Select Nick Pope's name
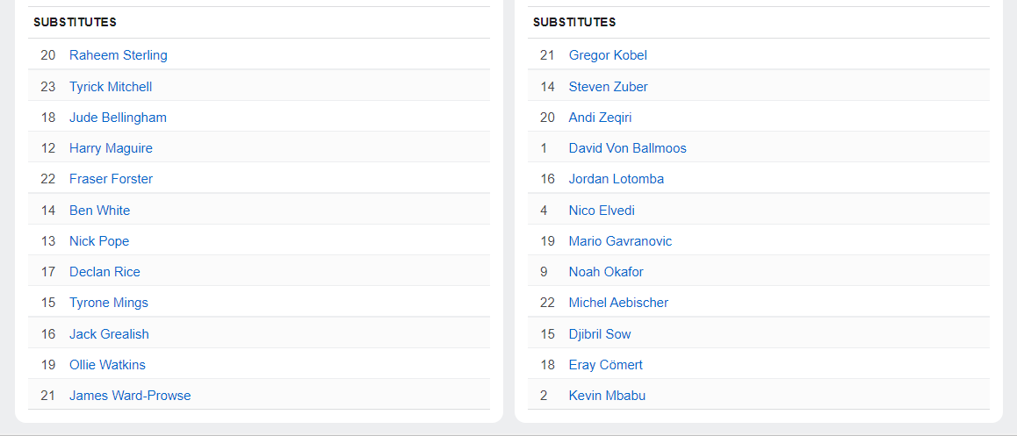Image resolution: width=1017 pixels, height=436 pixels. coord(99,241)
